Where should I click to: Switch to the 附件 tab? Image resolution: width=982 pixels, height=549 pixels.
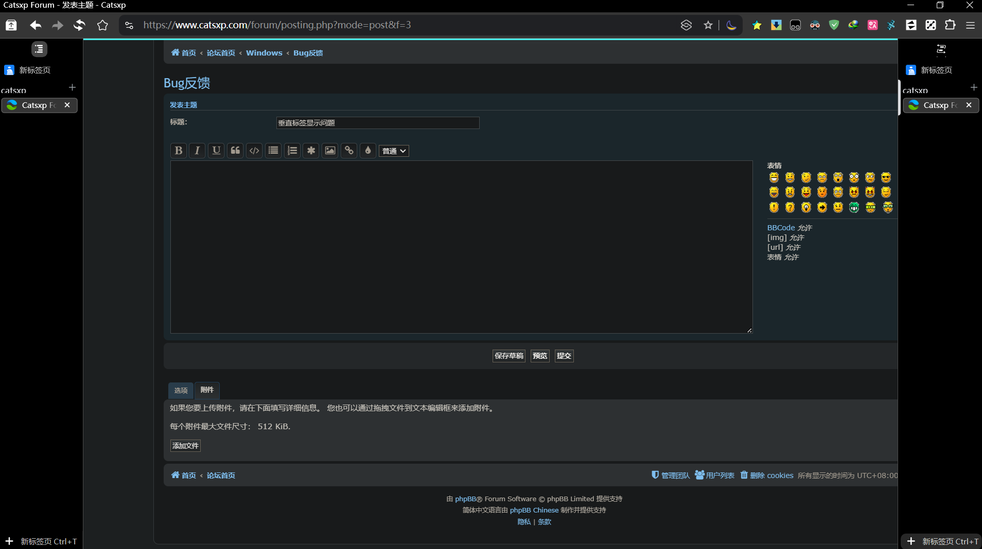[207, 390]
